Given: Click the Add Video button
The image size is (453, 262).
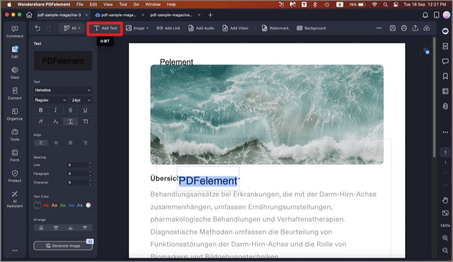Looking at the screenshot, I should (236, 28).
